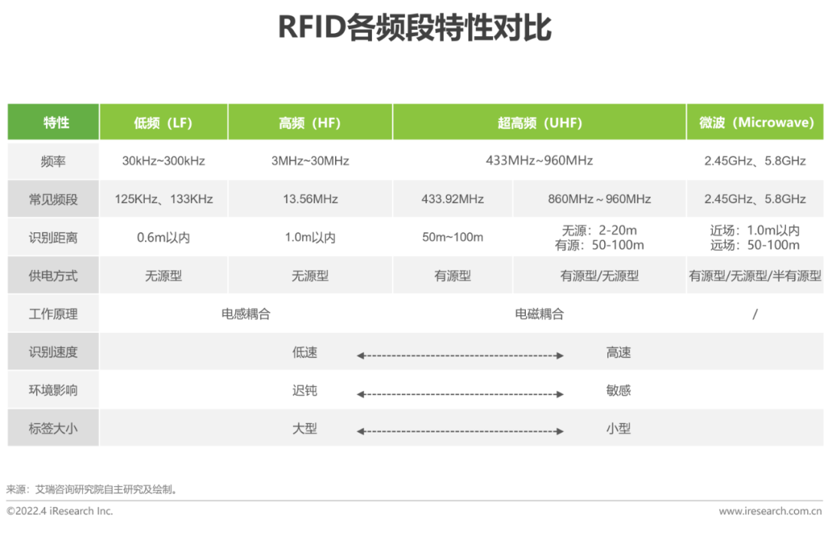Click the '30kHz~300kHz' cell
This screenshot has height=536, width=828.
coord(164,160)
